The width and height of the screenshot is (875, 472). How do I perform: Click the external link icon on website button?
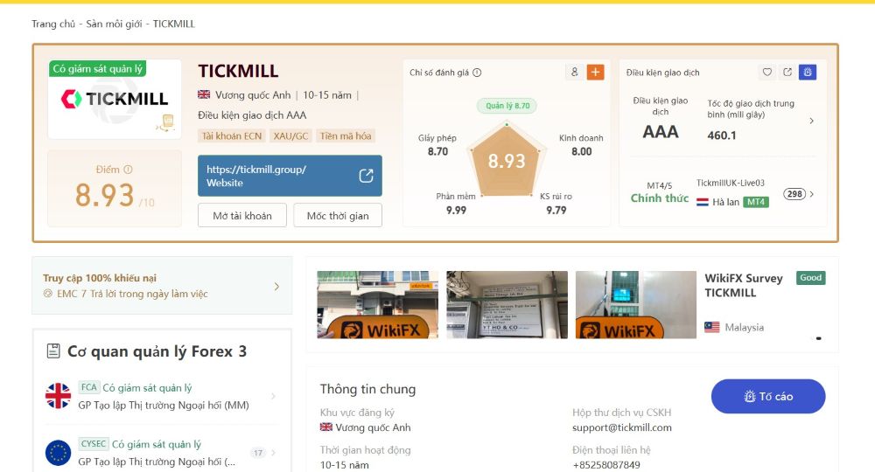[366, 176]
